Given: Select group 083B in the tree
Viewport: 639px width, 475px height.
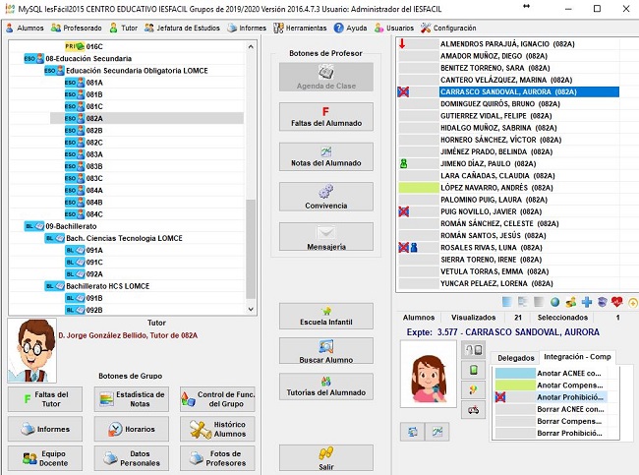Looking at the screenshot, I should 94,165.
